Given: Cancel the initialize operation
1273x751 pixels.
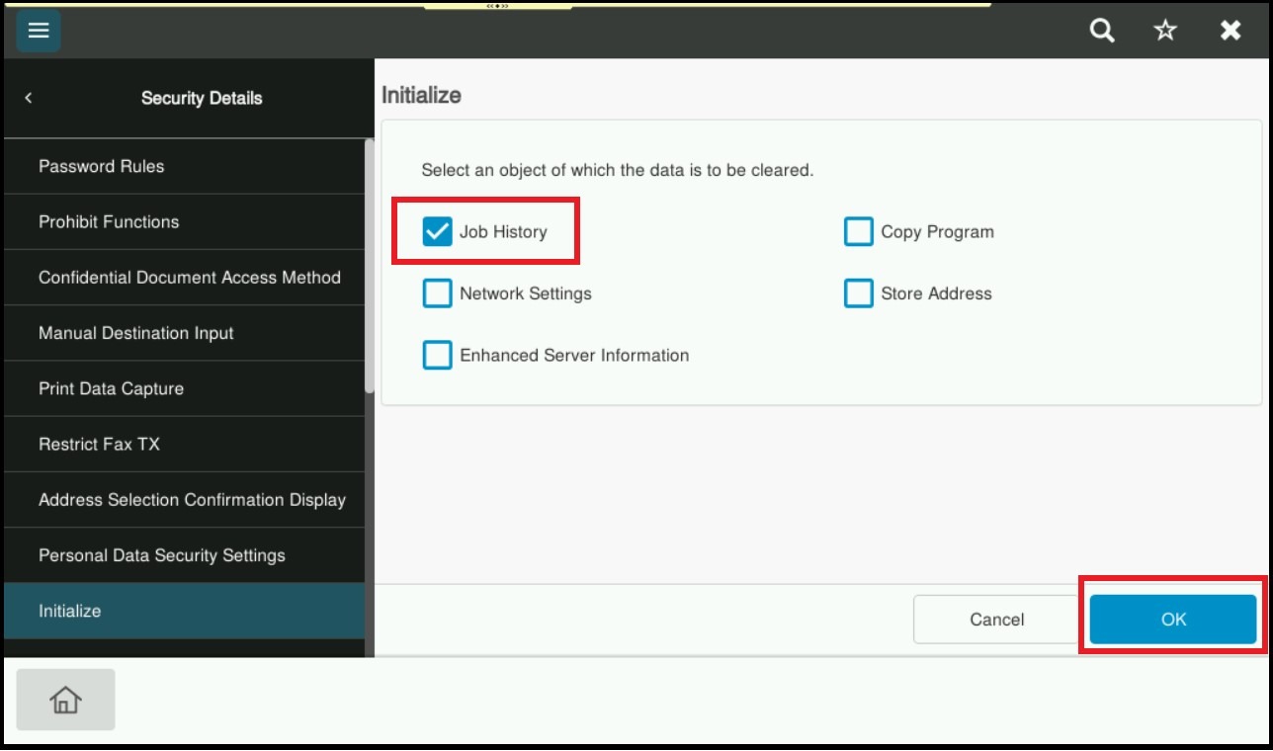Looking at the screenshot, I should 996,620.
